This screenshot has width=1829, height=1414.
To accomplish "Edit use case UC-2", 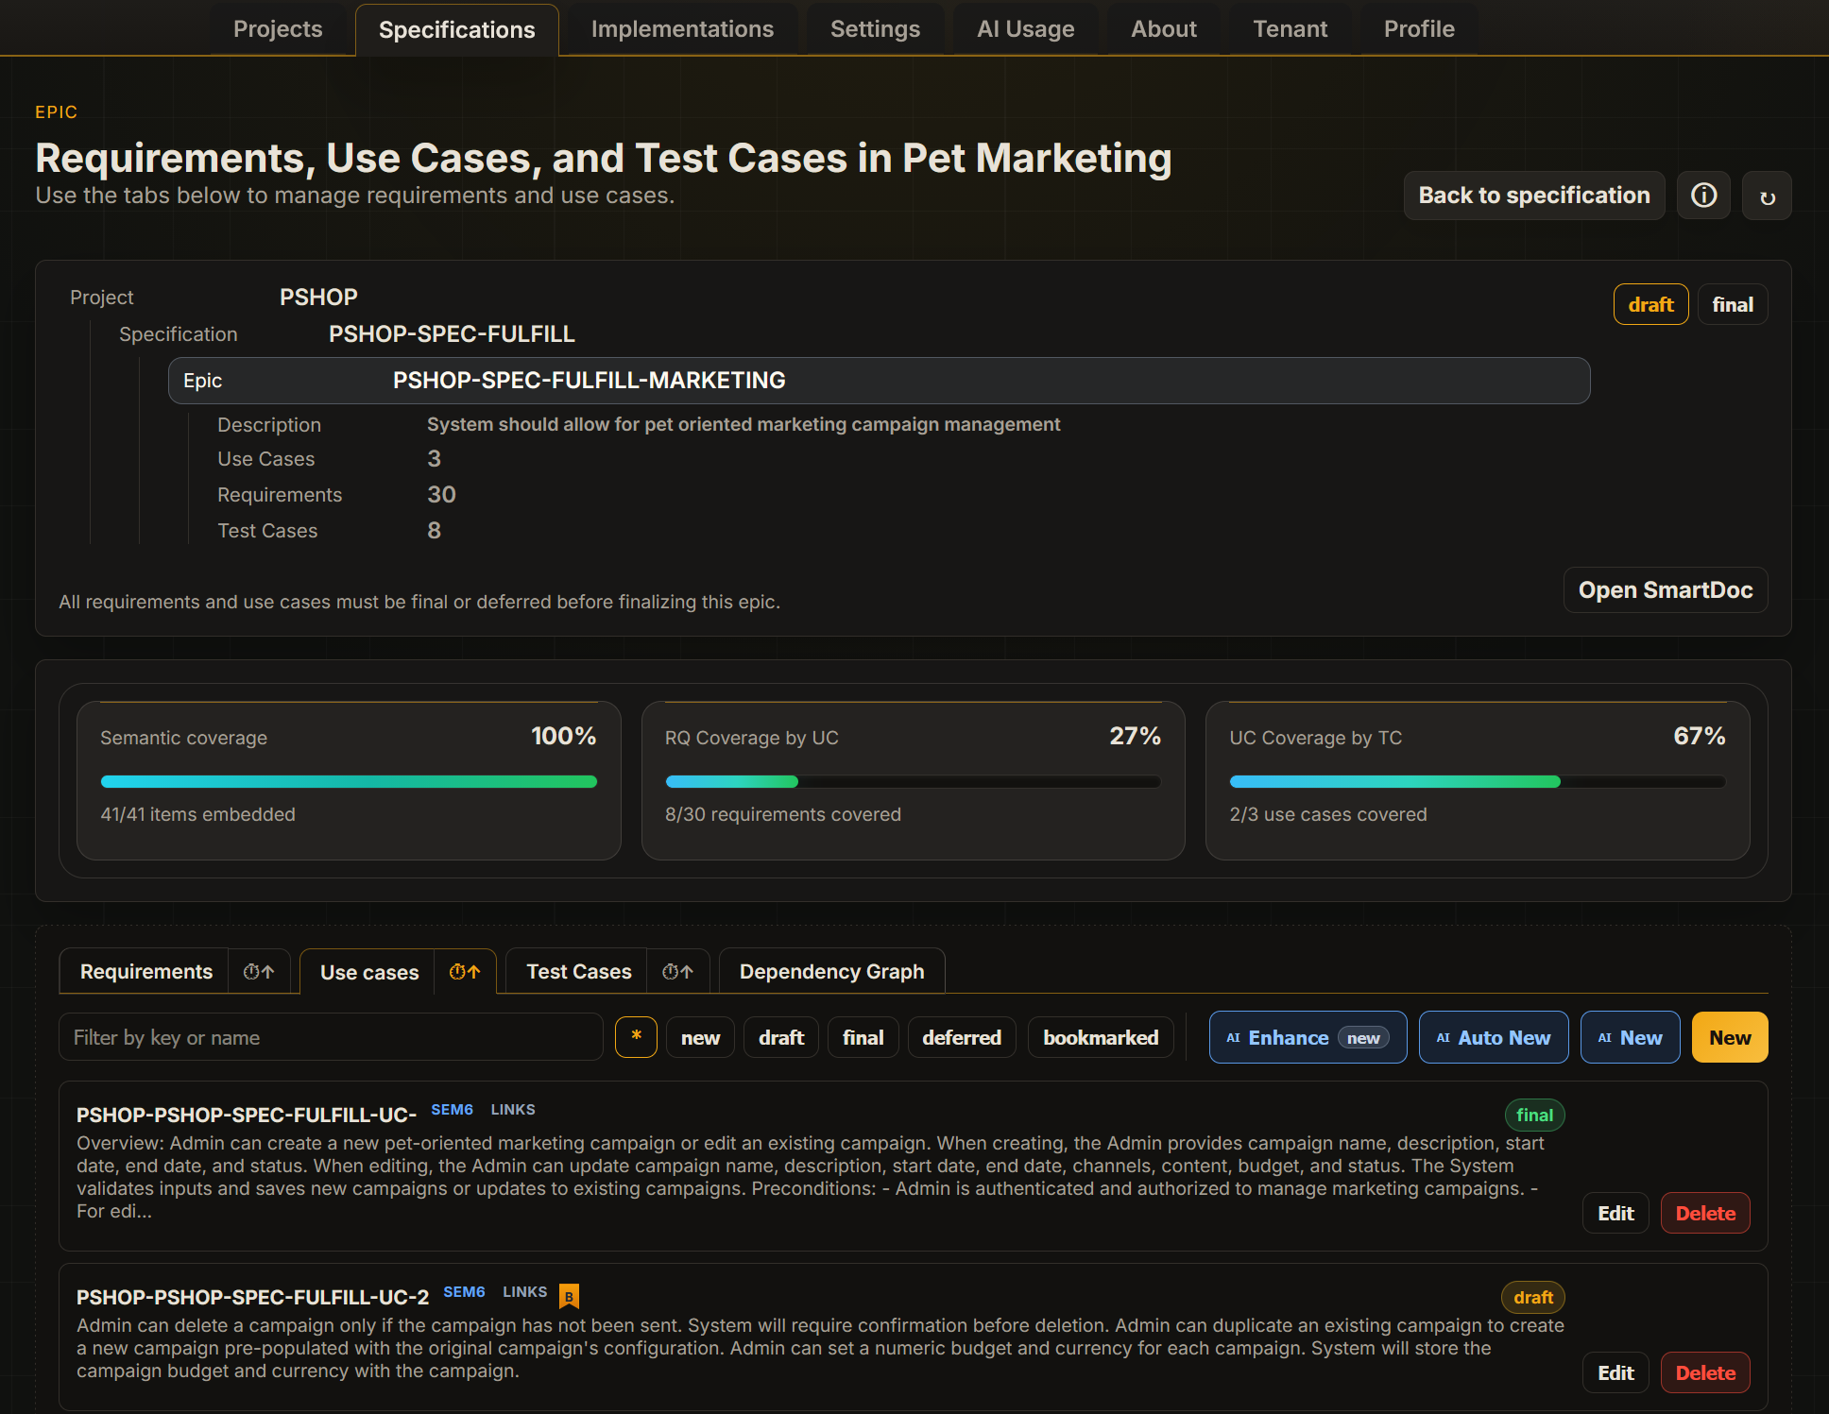I will 1615,1373.
